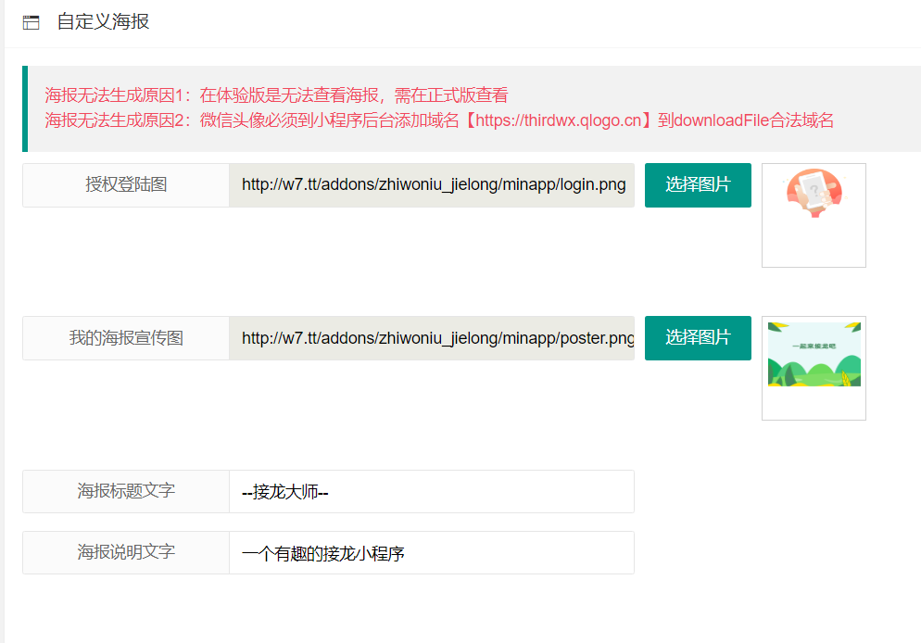
Task: Click the 我的海报宣传图 URL input field
Action: [x=432, y=338]
